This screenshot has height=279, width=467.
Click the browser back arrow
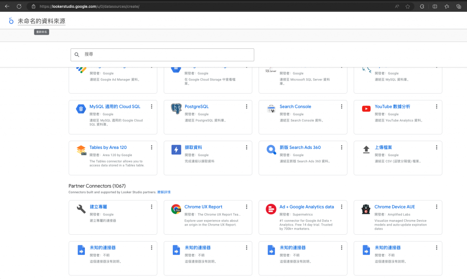(7, 6)
